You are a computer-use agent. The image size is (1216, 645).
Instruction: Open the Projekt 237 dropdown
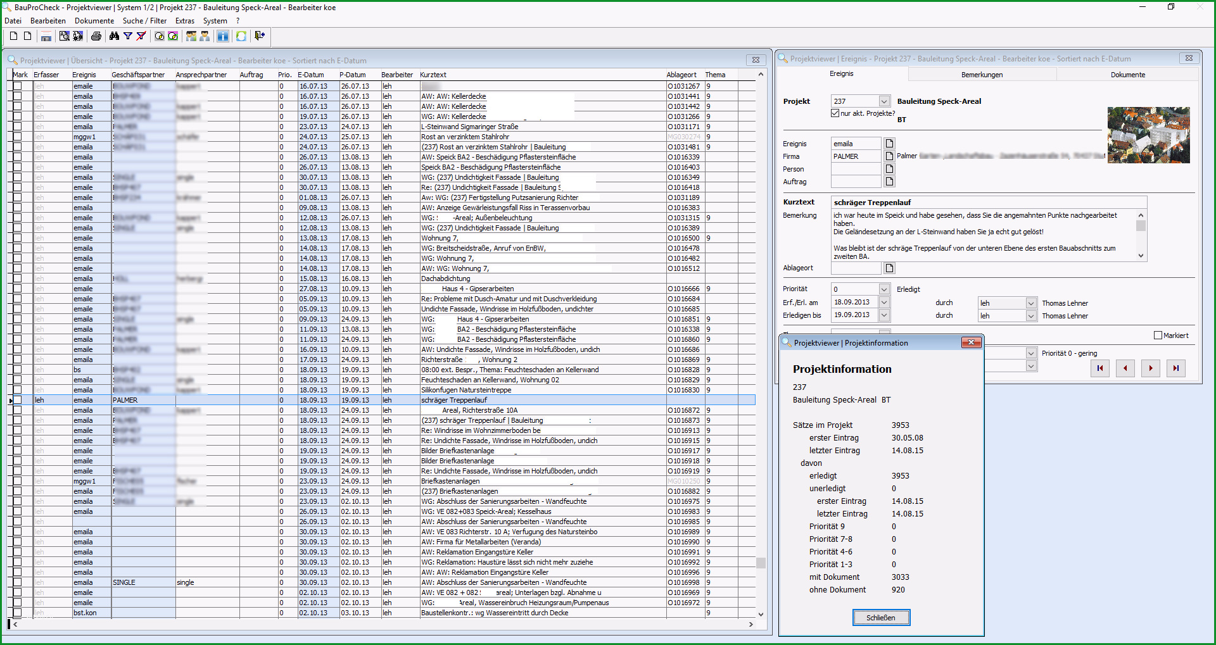pos(884,101)
